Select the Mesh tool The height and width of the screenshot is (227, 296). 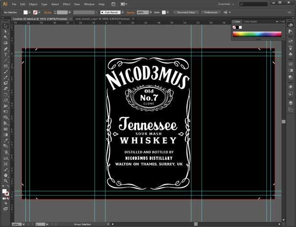point(6,129)
